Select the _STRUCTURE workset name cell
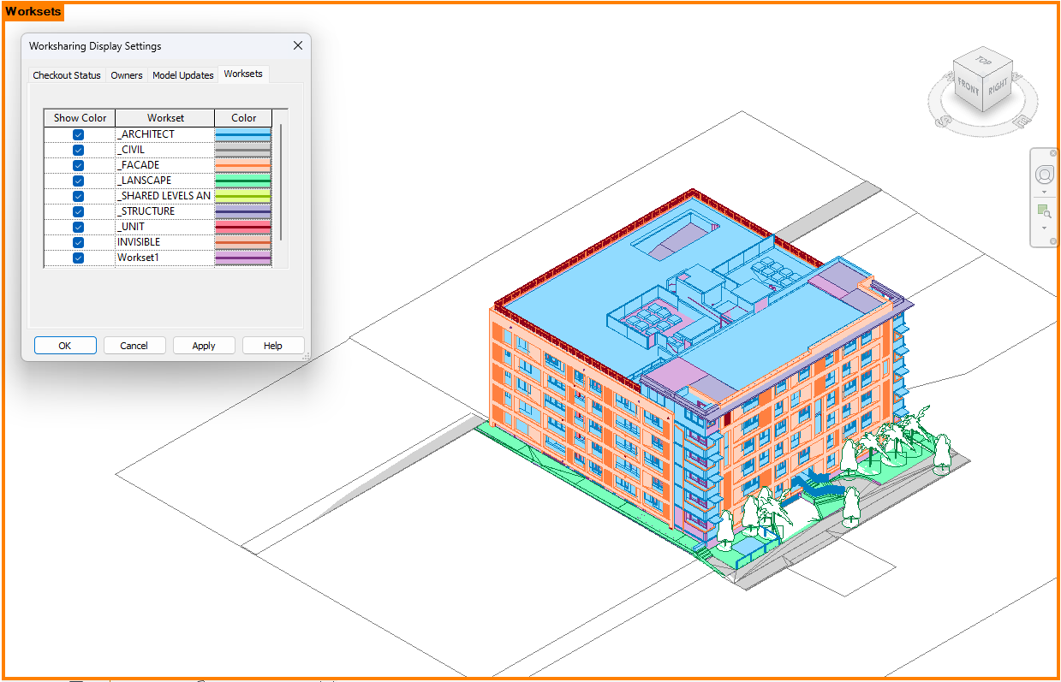This screenshot has width=1061, height=682. (x=165, y=211)
